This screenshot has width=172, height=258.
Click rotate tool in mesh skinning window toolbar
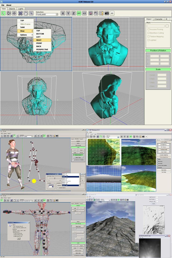click(5, 200)
